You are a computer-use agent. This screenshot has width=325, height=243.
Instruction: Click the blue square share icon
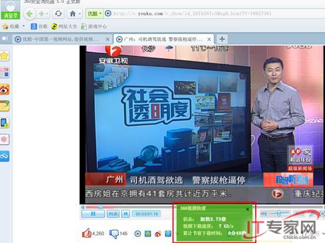[168, 234]
